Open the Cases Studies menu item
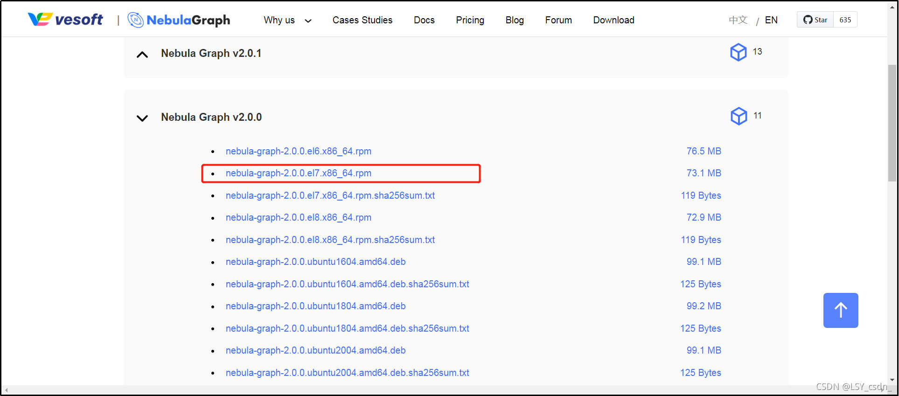This screenshot has height=396, width=899. coord(362,20)
